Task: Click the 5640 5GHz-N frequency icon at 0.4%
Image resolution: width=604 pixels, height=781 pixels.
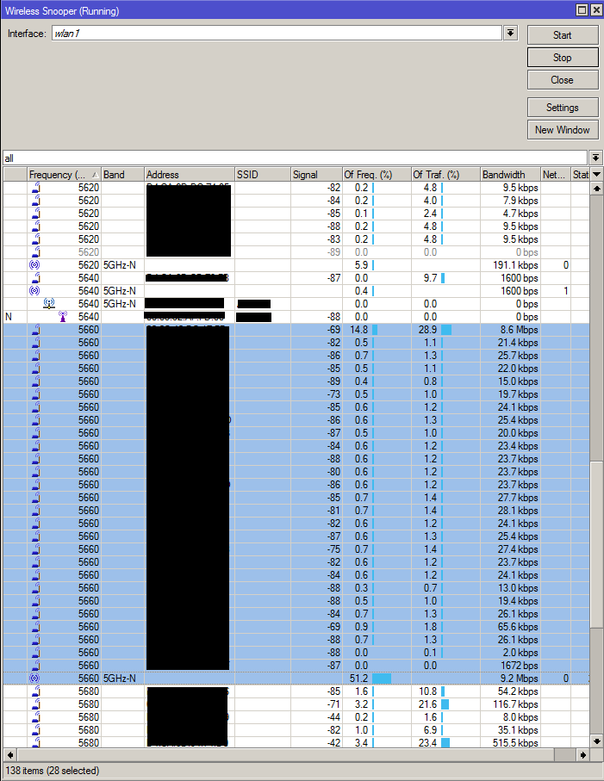Action: click(x=34, y=290)
